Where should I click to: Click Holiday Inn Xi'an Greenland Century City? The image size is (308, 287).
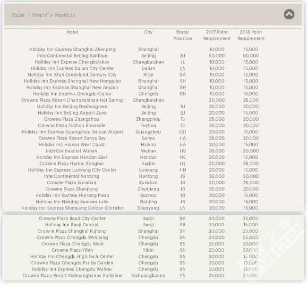[x=72, y=74]
